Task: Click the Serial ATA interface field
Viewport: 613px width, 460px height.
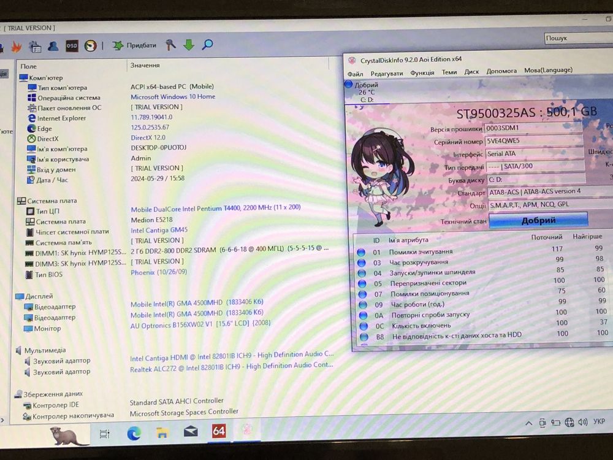Action: [x=535, y=154]
